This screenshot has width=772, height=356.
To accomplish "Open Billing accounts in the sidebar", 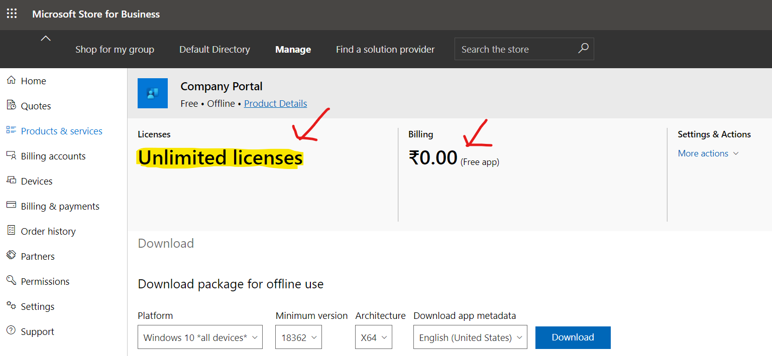I will coord(53,156).
